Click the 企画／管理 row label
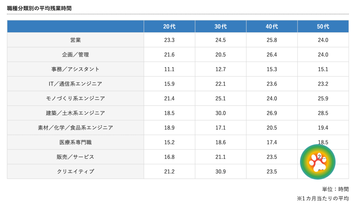Screen dimensions: 364x208 click(75, 55)
